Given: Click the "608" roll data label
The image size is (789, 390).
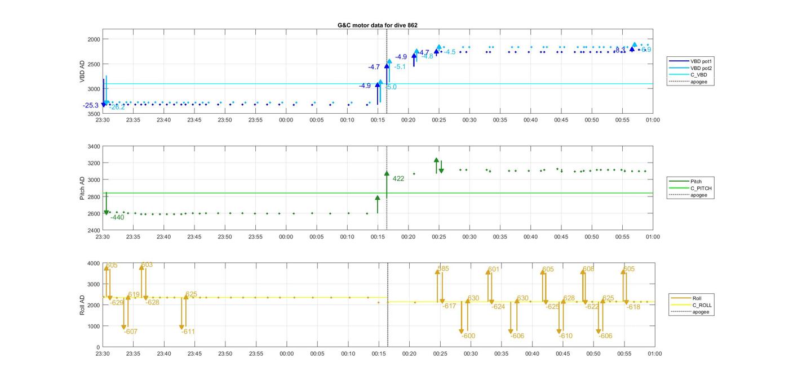Looking at the screenshot, I should point(588,269).
